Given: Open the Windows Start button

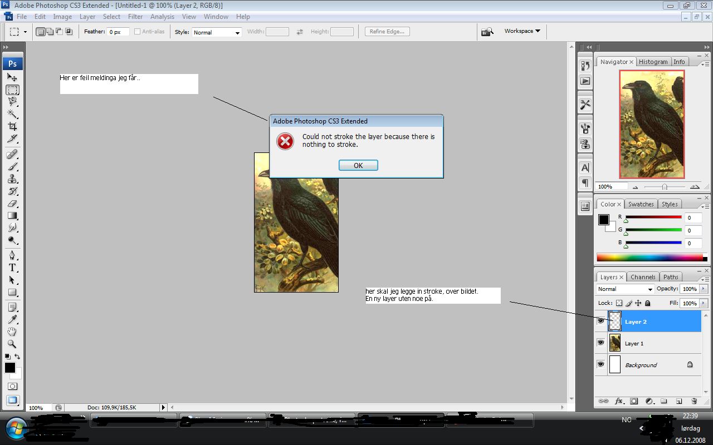Looking at the screenshot, I should (x=16, y=429).
